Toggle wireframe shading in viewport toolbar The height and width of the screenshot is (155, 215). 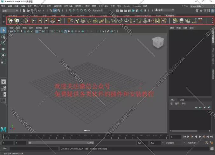pyautogui.click(x=62, y=31)
